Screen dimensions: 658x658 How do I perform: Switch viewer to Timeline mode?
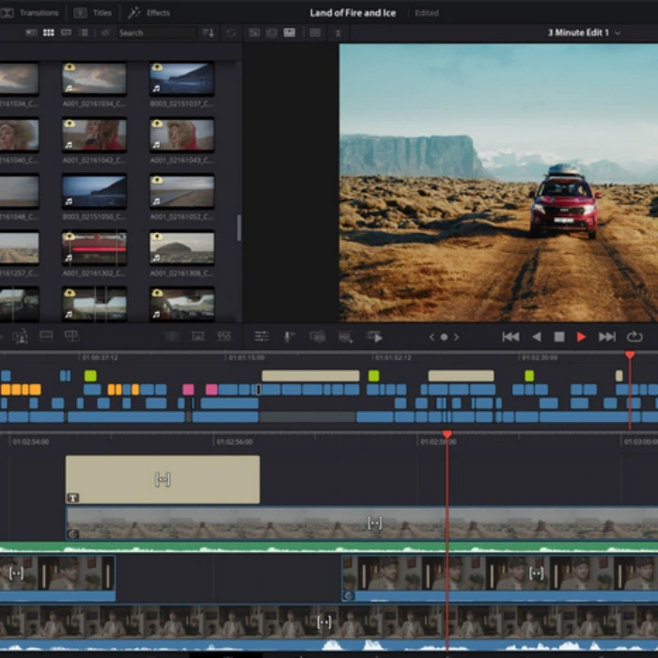pyautogui.click(x=290, y=32)
